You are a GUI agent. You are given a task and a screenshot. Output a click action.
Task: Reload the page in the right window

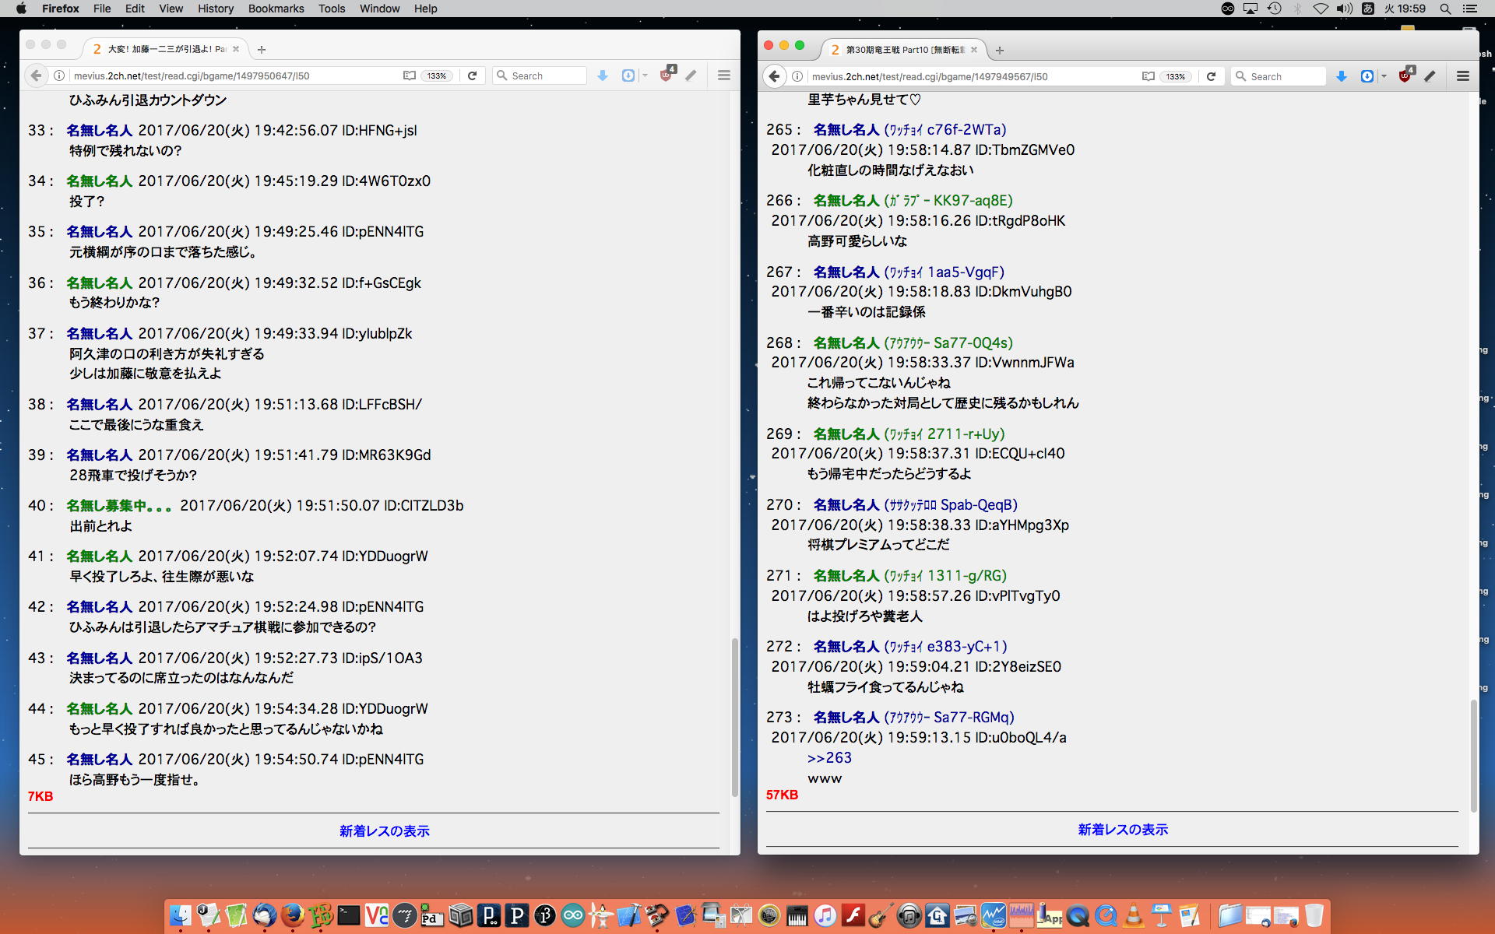1211,76
